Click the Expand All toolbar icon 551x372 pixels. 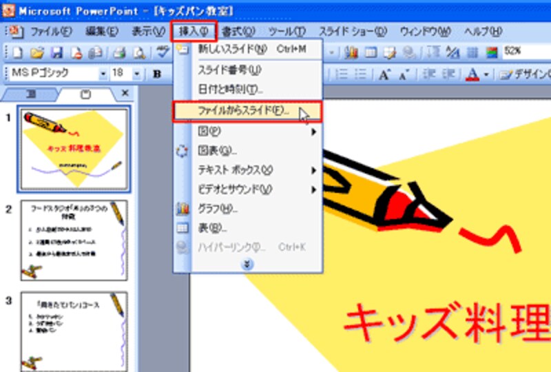(x=433, y=53)
